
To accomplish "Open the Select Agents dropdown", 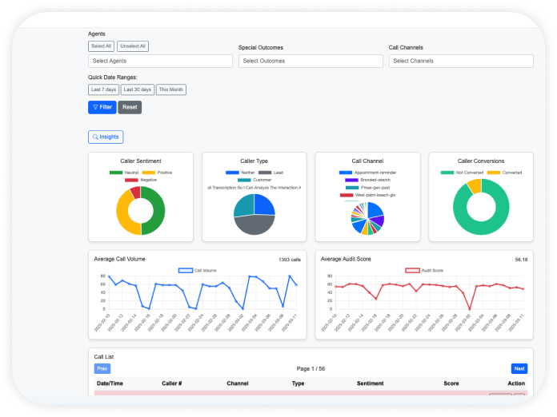I will click(x=160, y=61).
